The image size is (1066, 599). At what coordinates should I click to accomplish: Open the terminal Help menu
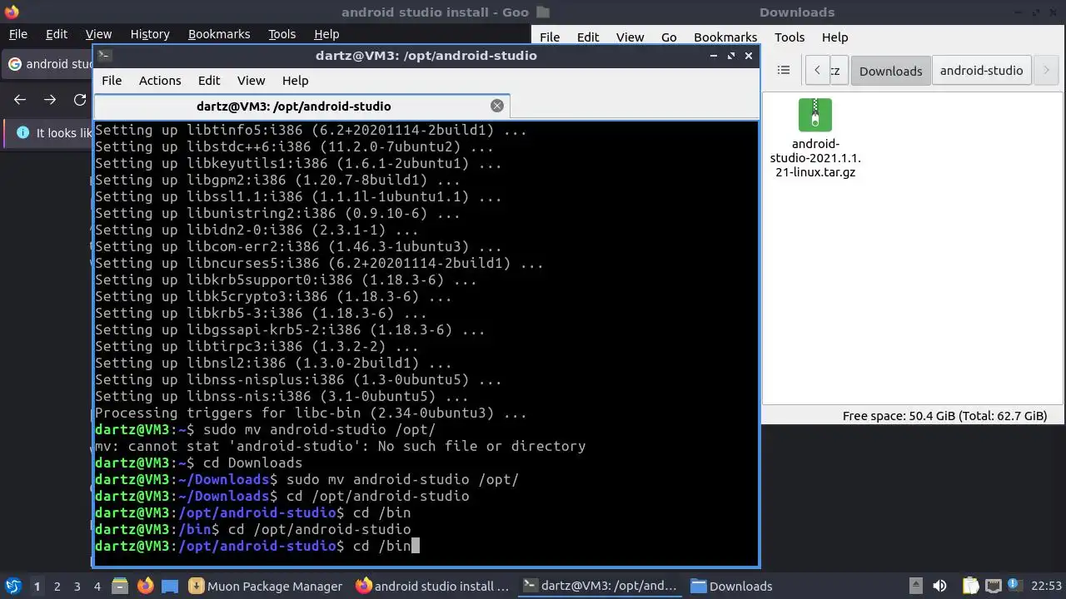coord(295,81)
